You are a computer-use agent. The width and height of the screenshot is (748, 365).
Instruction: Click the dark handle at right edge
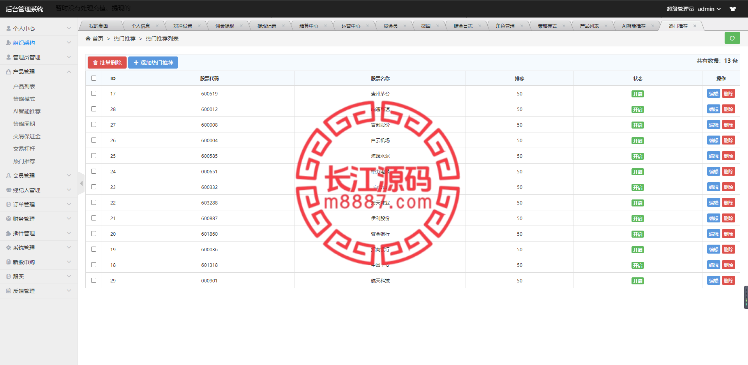(746, 297)
